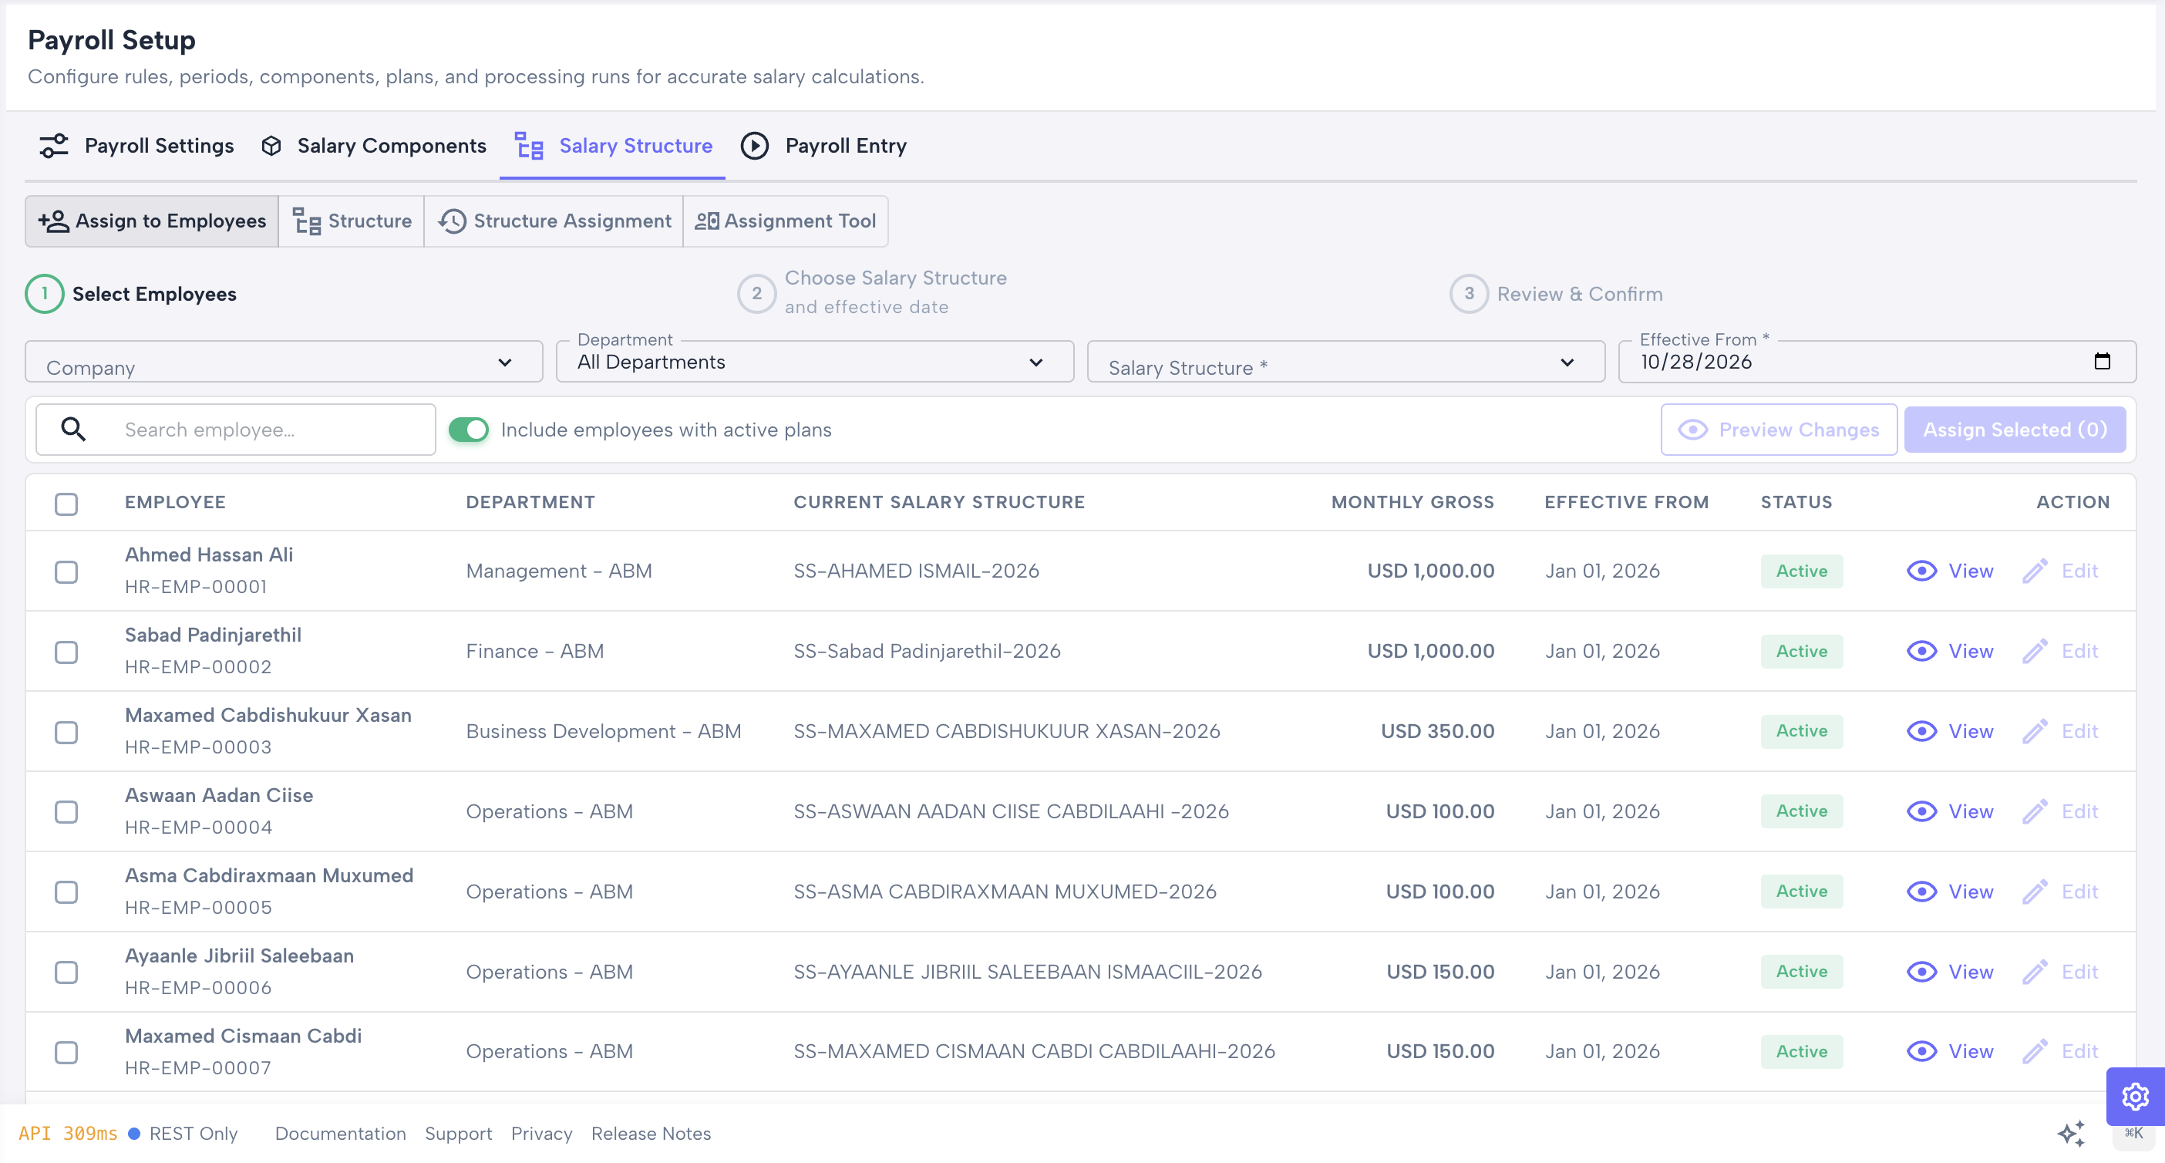The image size is (2165, 1163).
Task: Open the Company dropdown
Action: (284, 362)
